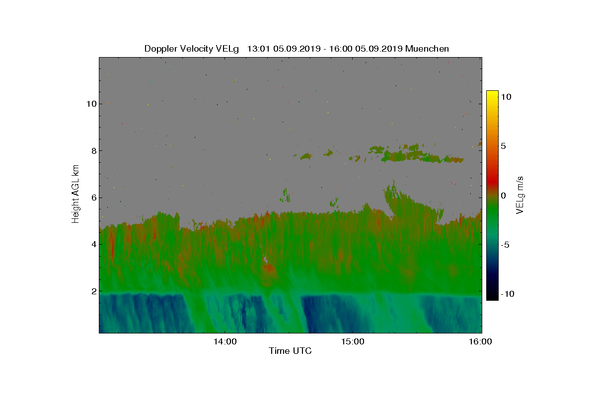Click the plot title Doppler Velocity VELg
The height and width of the screenshot is (397, 596).
(191, 49)
